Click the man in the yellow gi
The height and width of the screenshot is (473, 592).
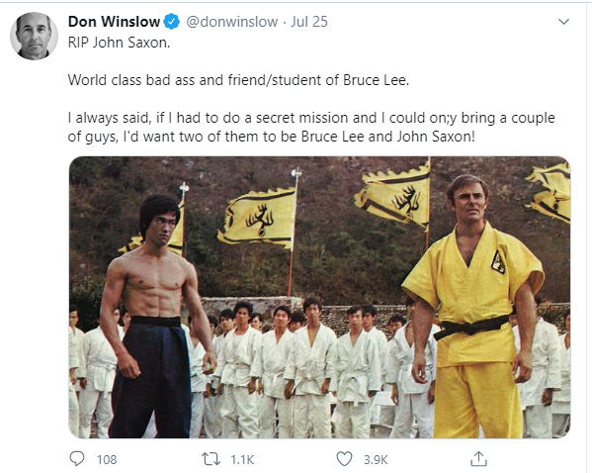click(473, 306)
